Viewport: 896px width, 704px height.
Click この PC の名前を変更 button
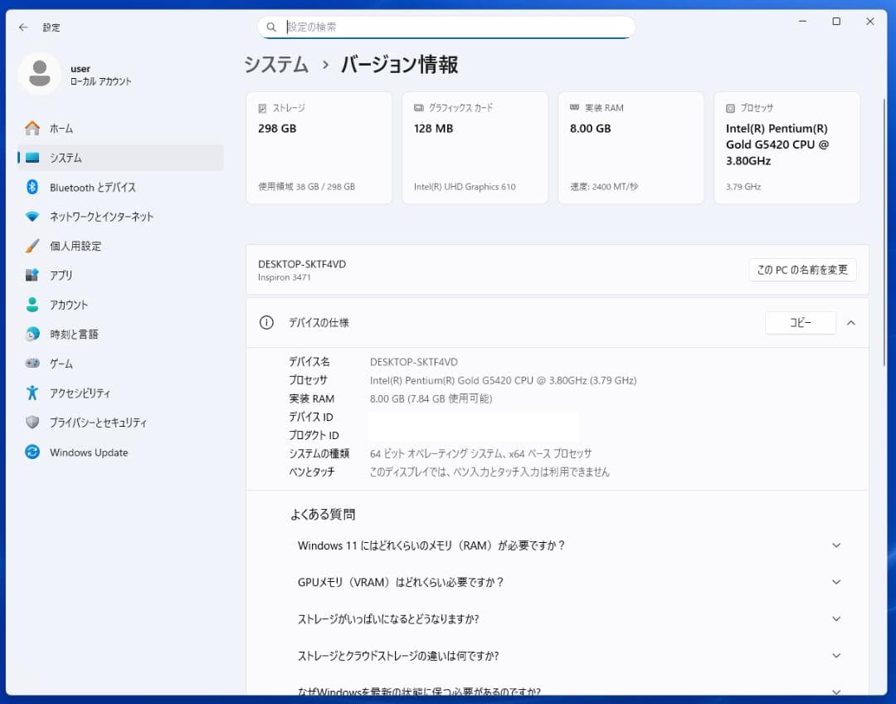tap(801, 270)
